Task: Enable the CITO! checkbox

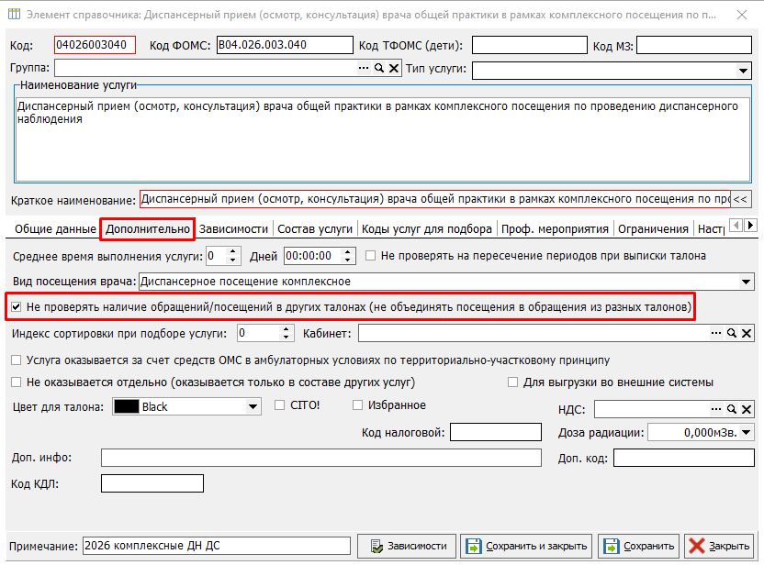Action: click(280, 404)
